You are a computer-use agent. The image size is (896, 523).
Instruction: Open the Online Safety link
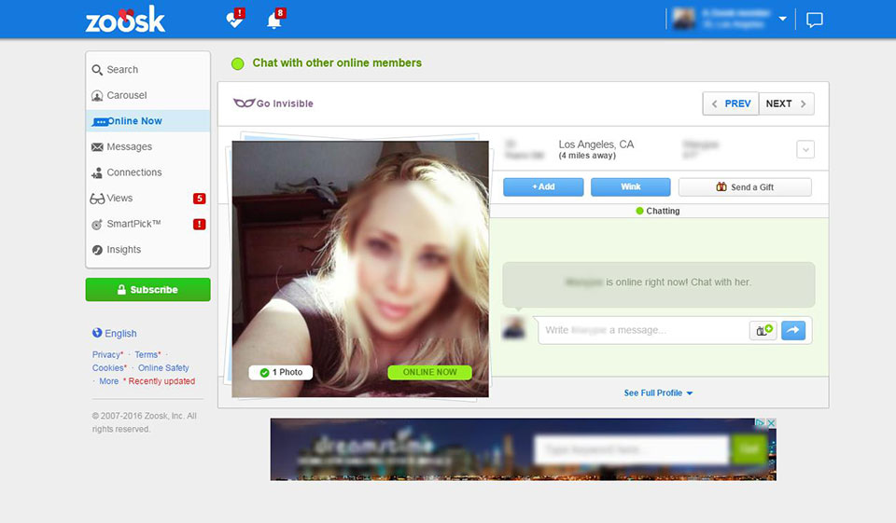[x=163, y=367]
